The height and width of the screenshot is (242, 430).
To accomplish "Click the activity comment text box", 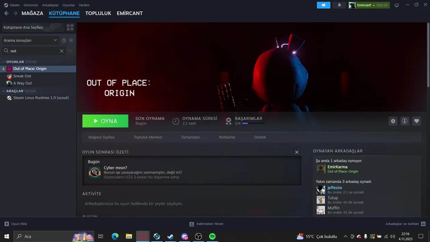I will pyautogui.click(x=191, y=204).
